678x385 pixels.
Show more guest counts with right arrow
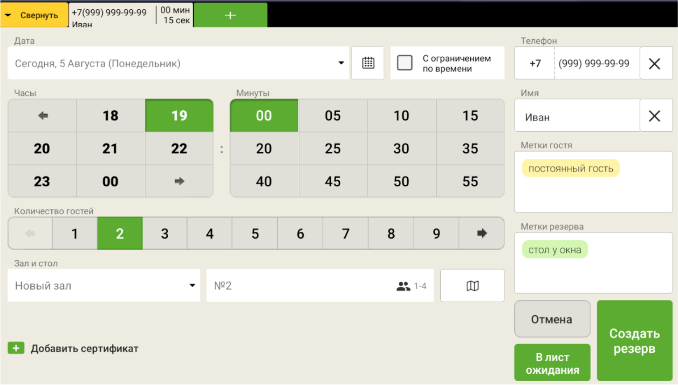[x=481, y=234]
